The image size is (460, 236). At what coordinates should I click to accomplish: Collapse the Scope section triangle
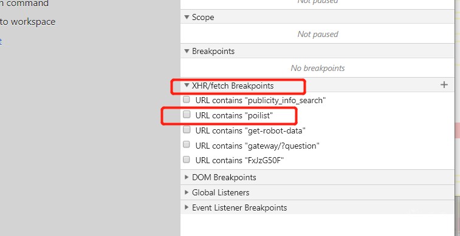(187, 17)
